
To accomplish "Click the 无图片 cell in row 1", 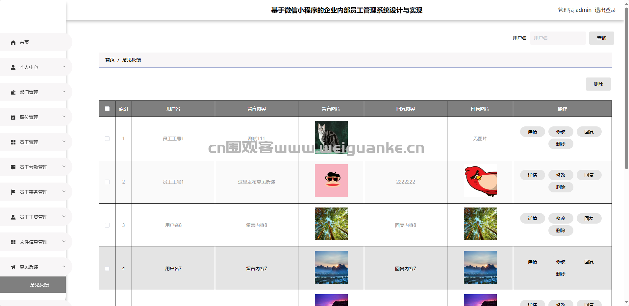I will pos(480,139).
